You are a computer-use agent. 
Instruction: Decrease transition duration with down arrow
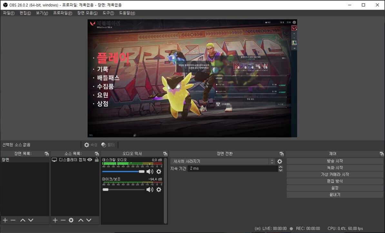point(281,170)
